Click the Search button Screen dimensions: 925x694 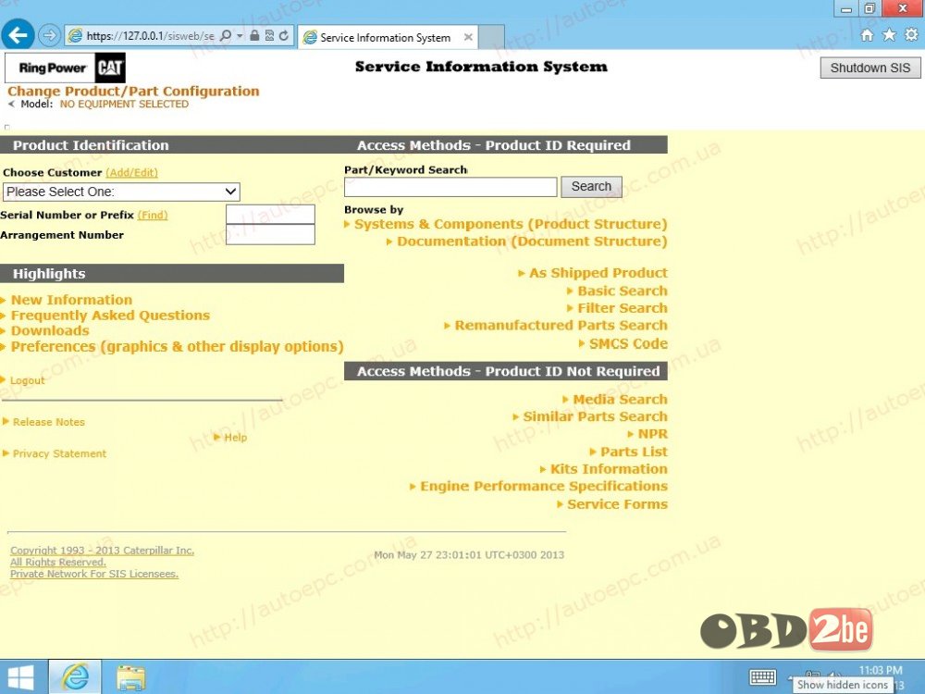tap(591, 187)
